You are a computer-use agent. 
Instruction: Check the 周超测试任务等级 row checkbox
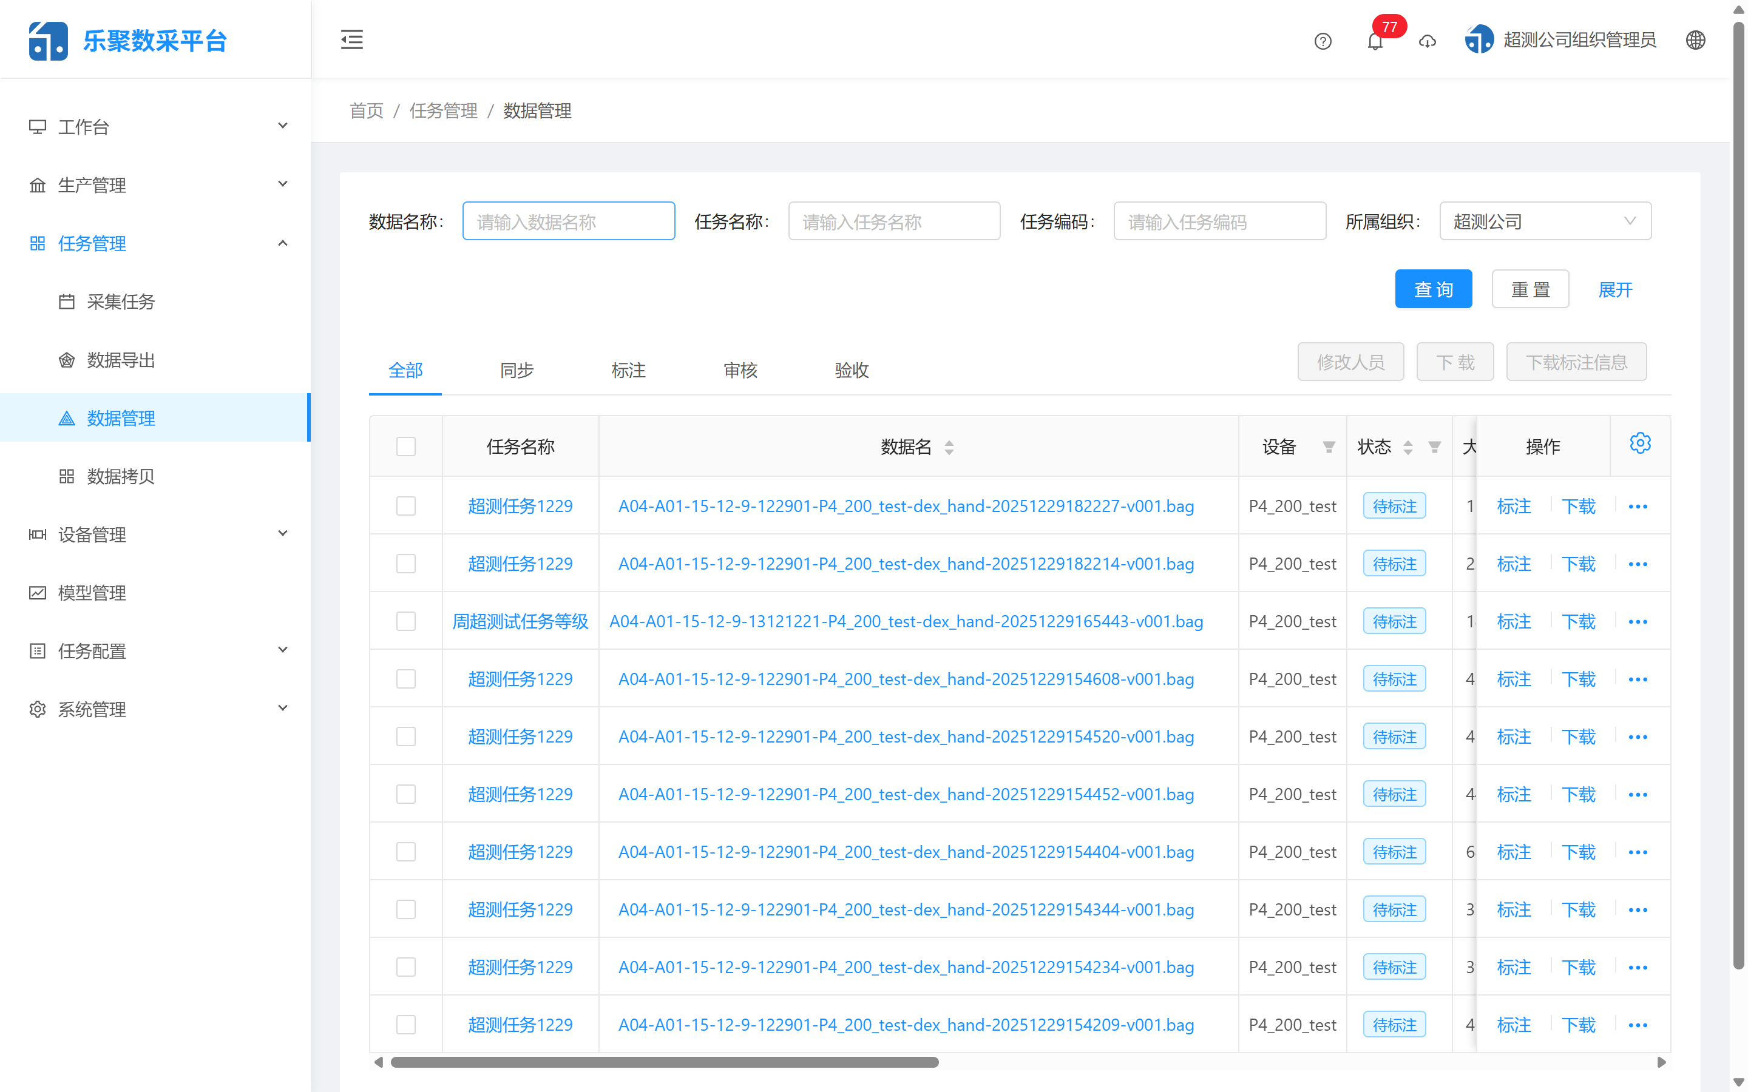coord(406,621)
